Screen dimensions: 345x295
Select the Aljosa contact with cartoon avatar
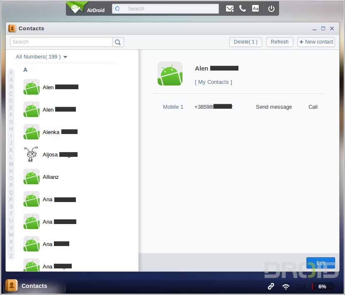[x=50, y=154]
